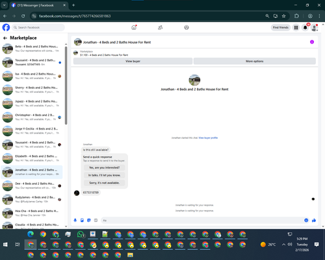Open WhatsApp from the taskbar

pyautogui.click(x=81, y=234)
